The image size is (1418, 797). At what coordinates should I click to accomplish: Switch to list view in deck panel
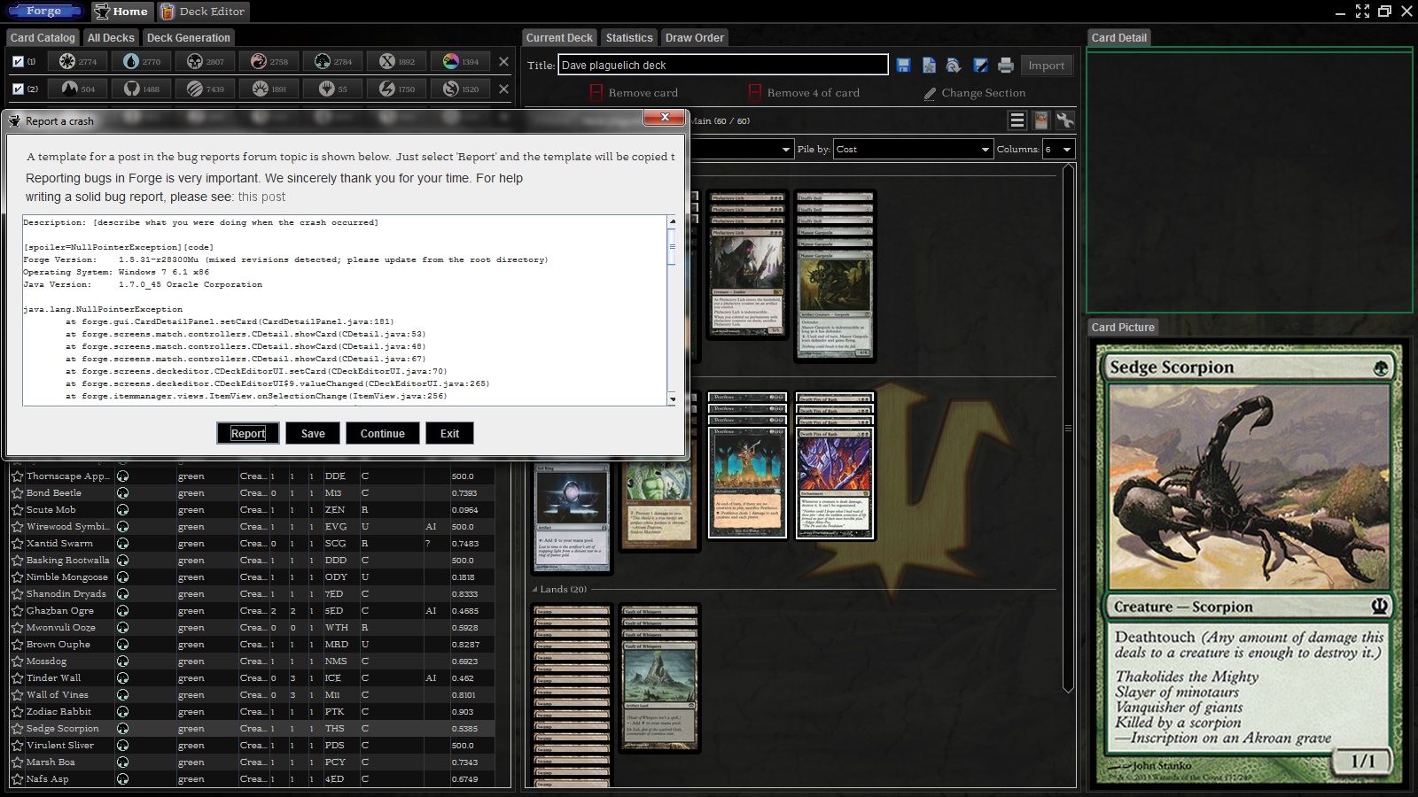pos(1017,120)
